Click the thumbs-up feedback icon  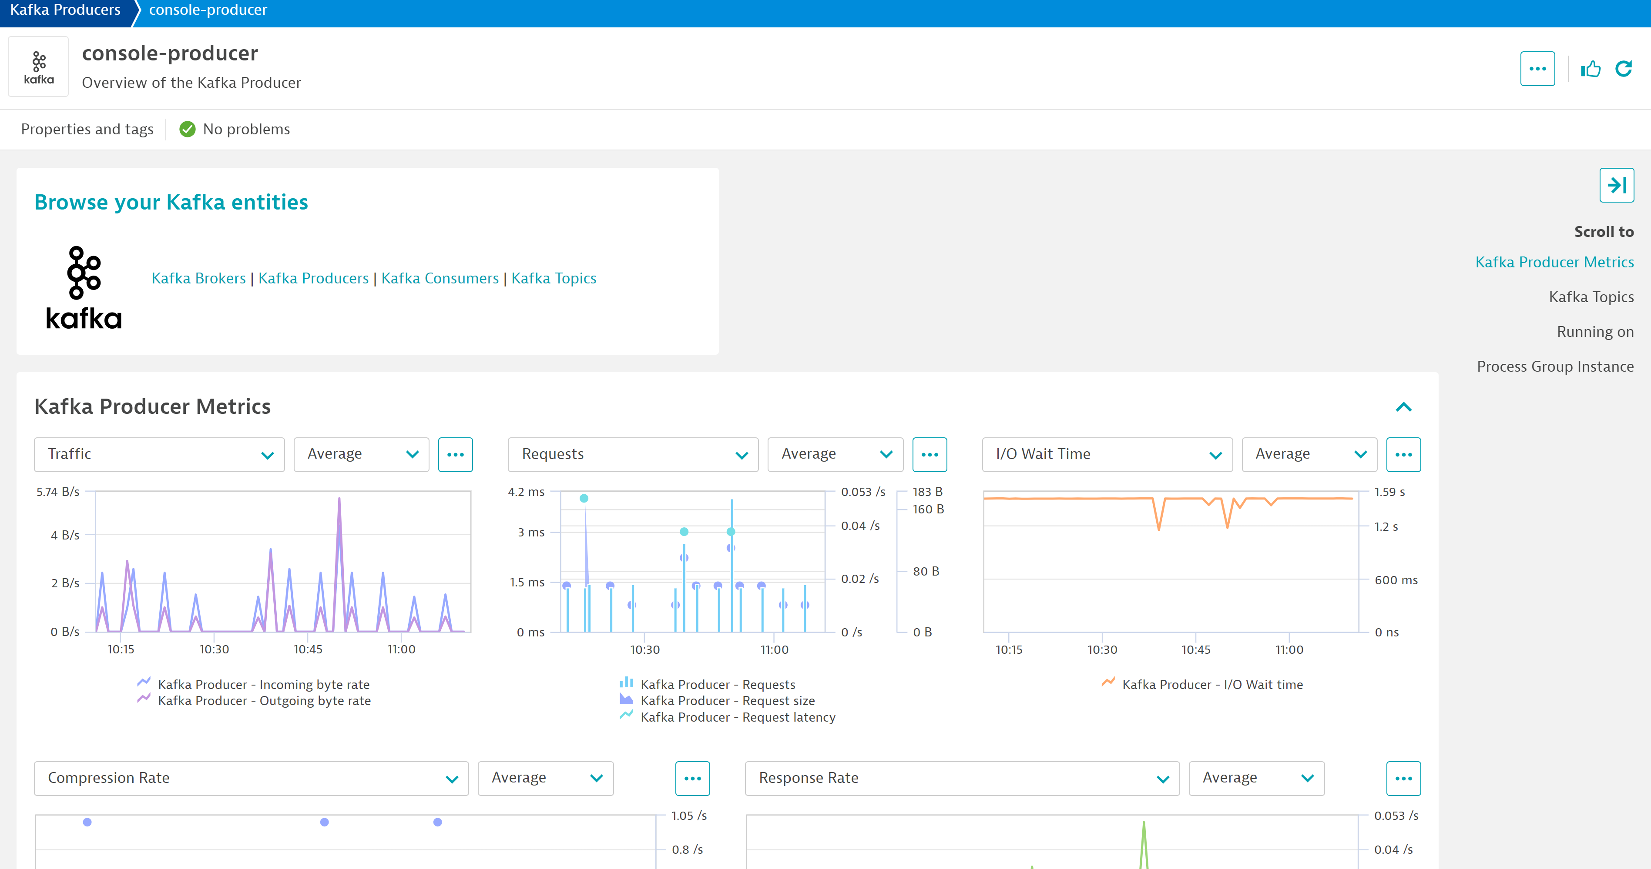click(1590, 69)
